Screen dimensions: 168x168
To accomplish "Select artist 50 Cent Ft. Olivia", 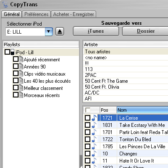I will (x=126, y=87).
